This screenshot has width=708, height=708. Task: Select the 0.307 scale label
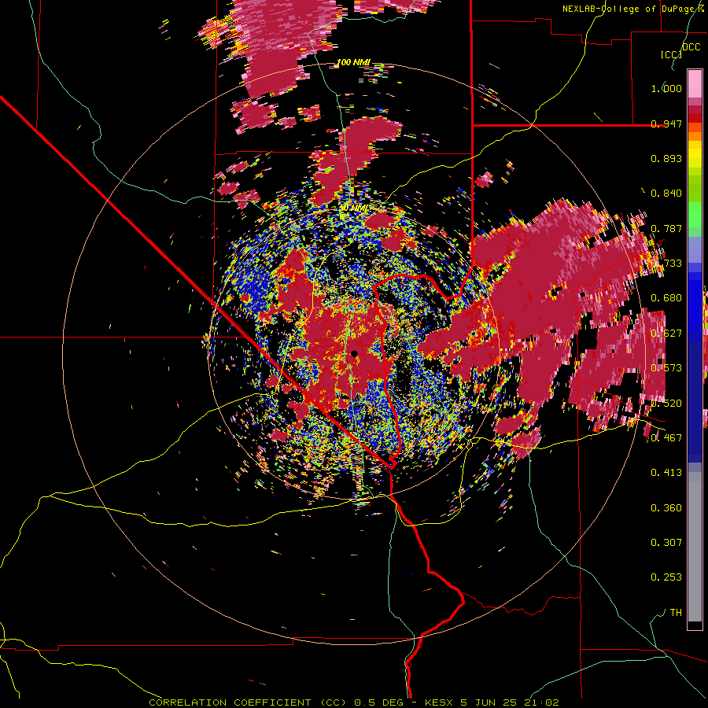coord(666,543)
